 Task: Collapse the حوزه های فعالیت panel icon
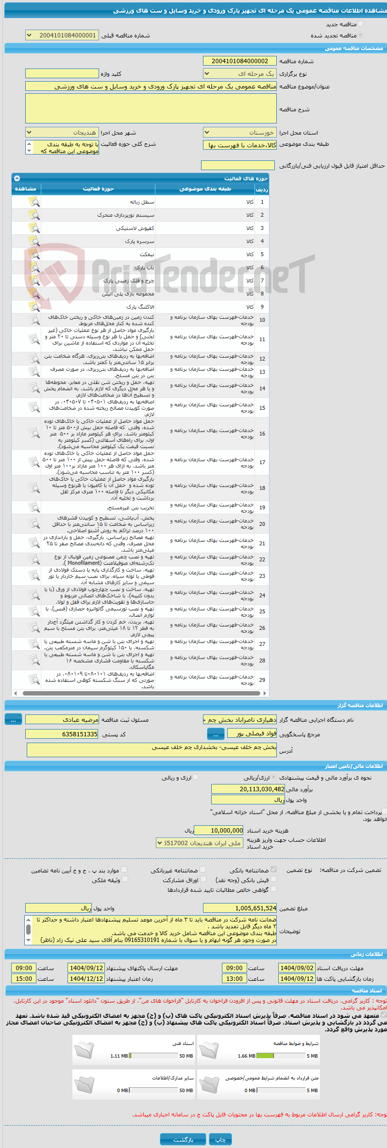pyautogui.click(x=17, y=178)
